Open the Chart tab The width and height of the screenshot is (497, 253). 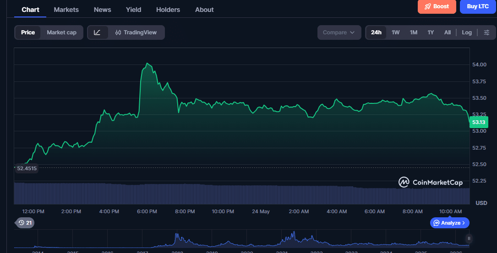coord(30,10)
